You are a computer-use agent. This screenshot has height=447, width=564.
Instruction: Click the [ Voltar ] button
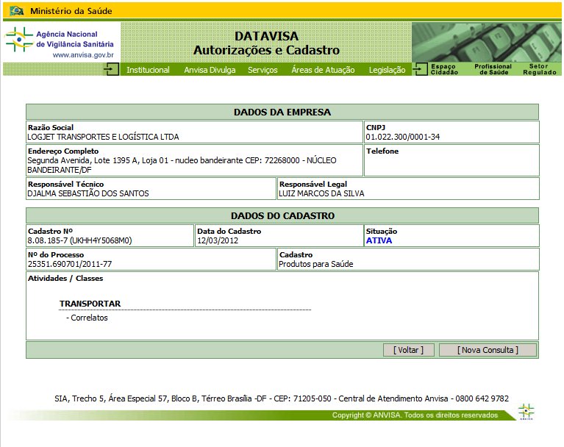point(409,350)
